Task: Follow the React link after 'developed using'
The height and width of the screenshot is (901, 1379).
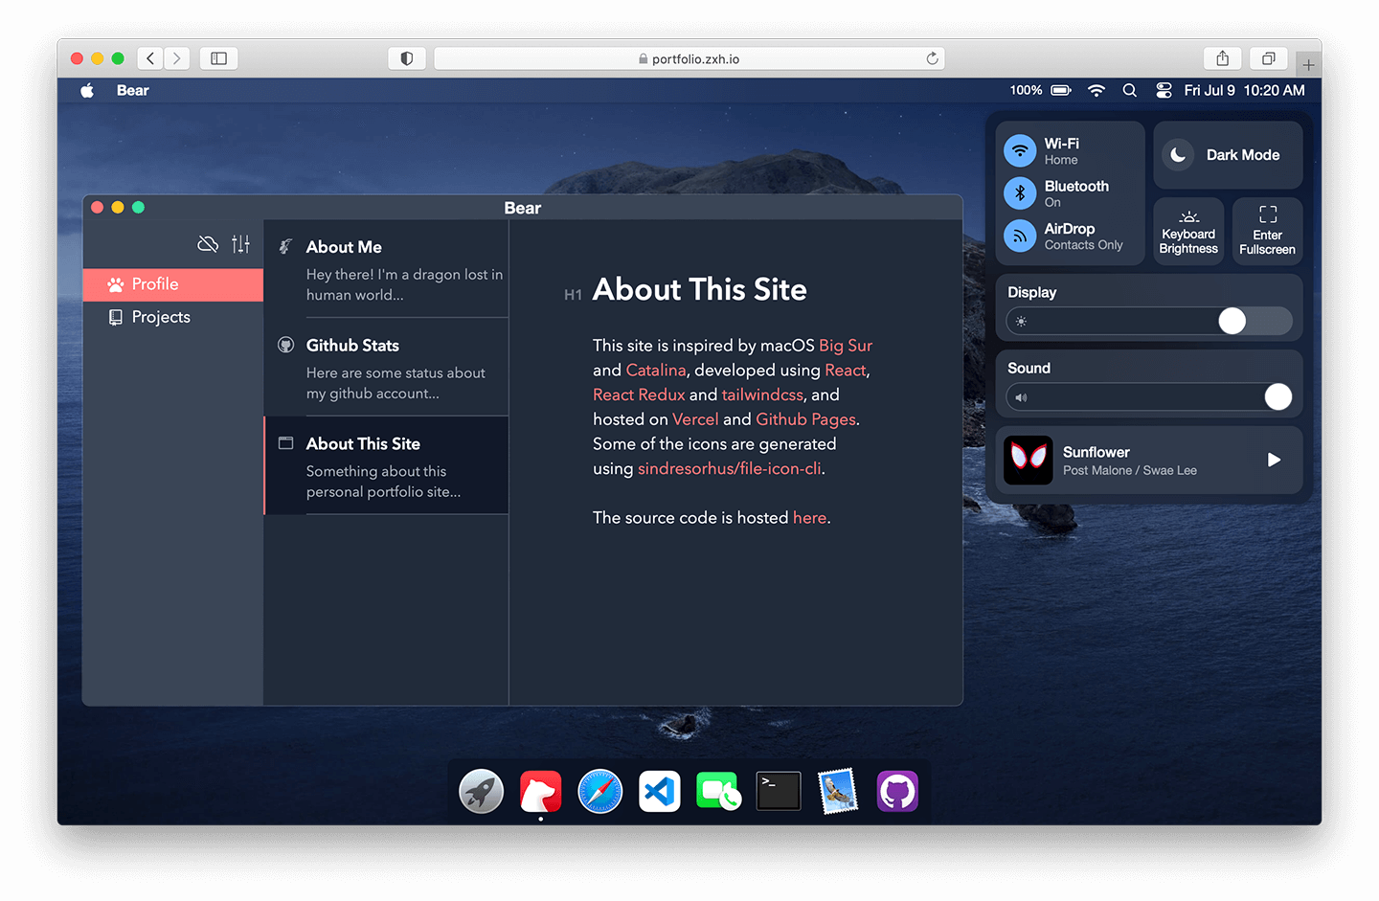Action: [846, 371]
